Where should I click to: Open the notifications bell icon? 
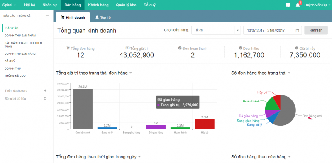[298, 5]
